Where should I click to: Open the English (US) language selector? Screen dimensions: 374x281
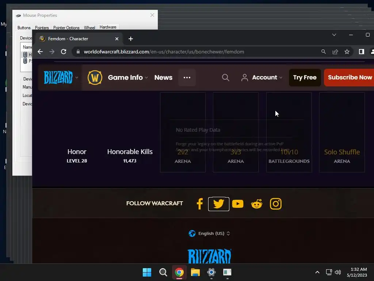[209, 233]
